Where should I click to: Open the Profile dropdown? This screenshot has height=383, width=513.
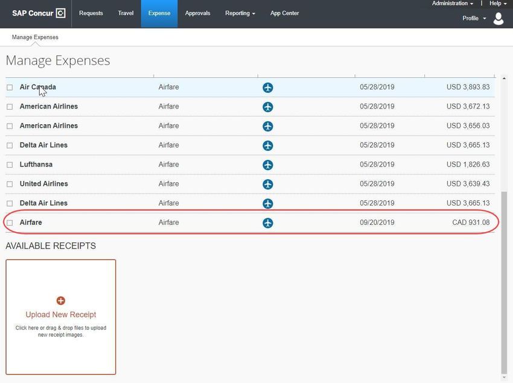pos(474,18)
